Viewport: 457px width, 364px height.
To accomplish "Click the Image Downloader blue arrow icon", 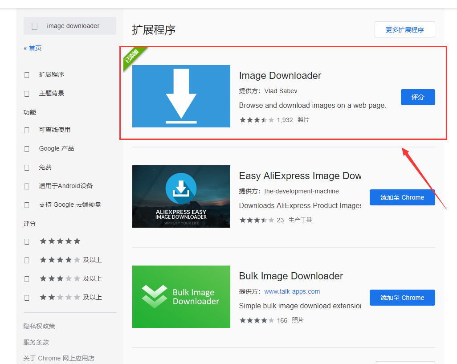I will pyautogui.click(x=181, y=96).
